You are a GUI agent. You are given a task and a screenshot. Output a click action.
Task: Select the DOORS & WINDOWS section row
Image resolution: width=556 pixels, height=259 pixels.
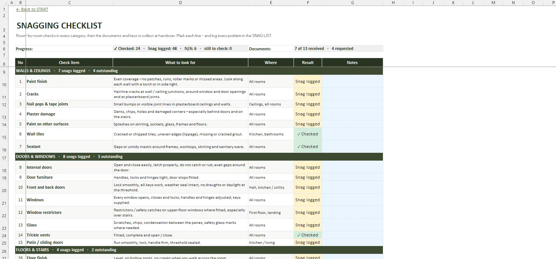pos(199,157)
